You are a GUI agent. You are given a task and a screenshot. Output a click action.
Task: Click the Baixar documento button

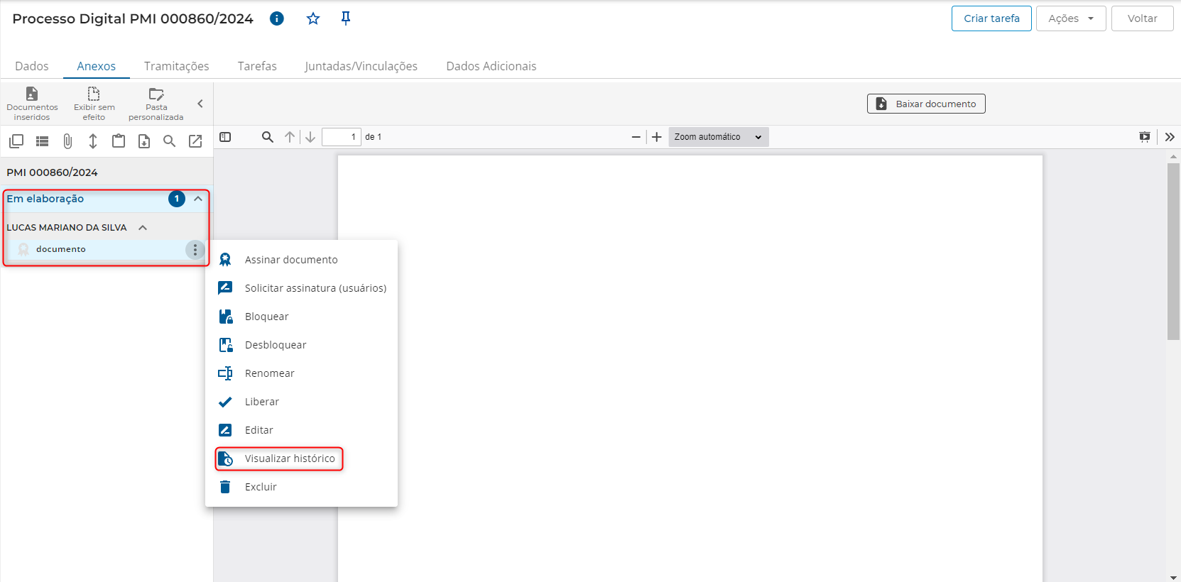pos(925,104)
